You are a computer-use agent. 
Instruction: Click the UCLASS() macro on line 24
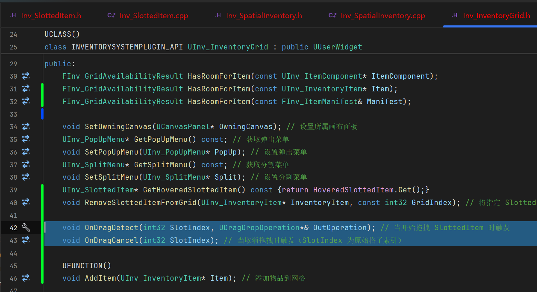(62, 34)
